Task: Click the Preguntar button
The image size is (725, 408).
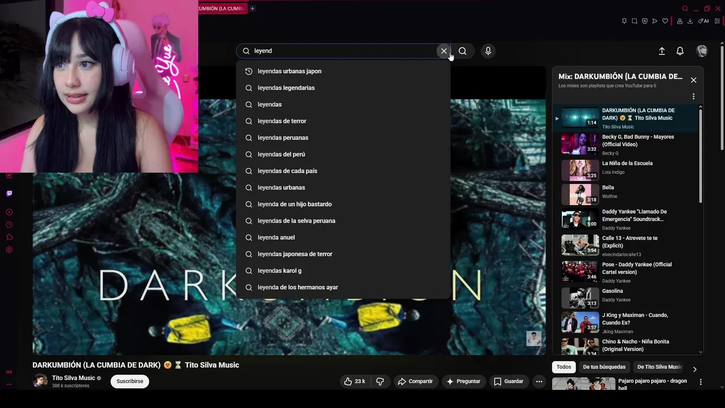Action: coord(463,381)
